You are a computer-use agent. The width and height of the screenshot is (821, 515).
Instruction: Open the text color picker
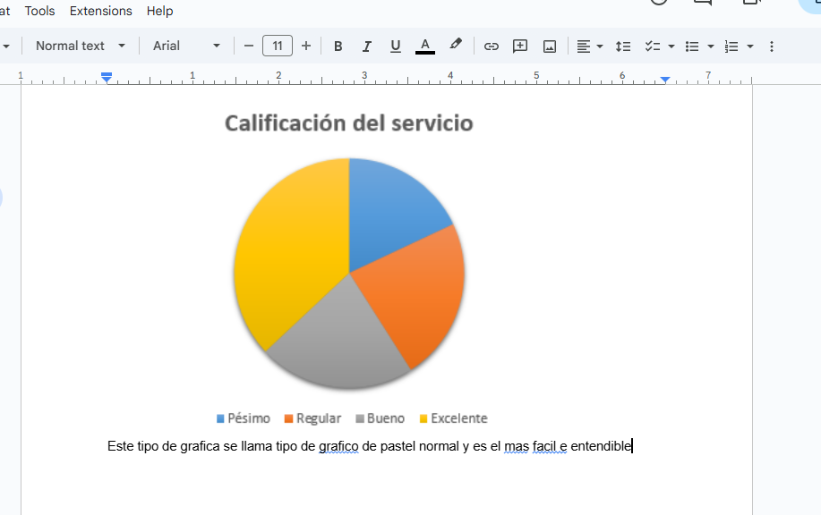pyautogui.click(x=425, y=46)
